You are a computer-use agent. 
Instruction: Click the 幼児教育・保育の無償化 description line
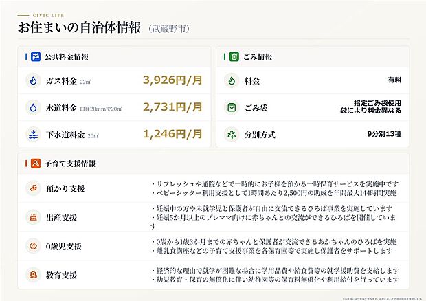tap(274, 280)
